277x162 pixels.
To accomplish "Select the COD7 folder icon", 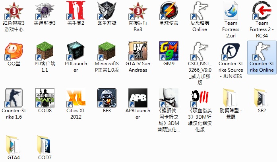I will click(x=44, y=145).
